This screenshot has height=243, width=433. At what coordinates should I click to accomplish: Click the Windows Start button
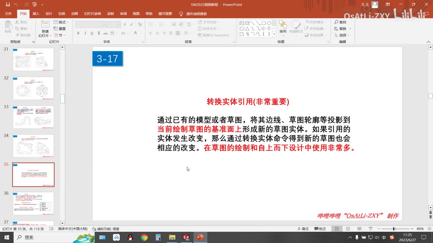7,238
